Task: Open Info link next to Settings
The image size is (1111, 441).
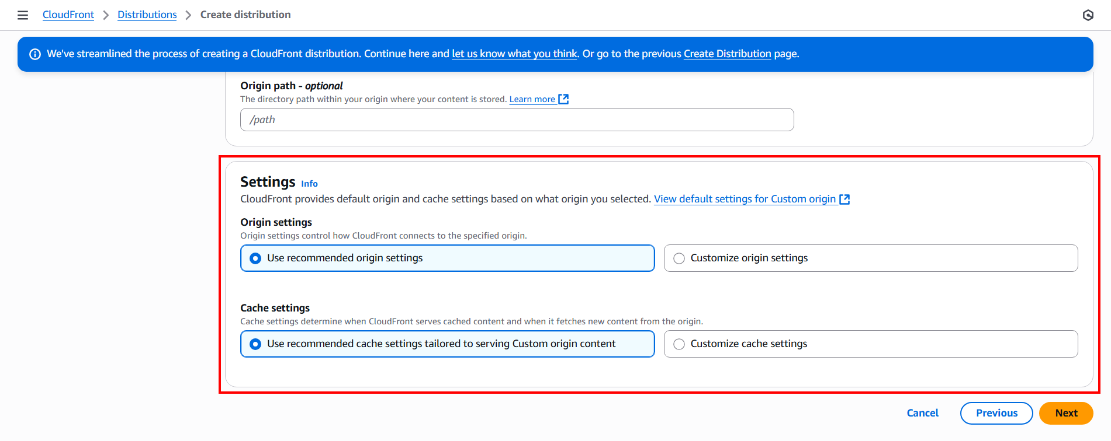Action: coord(309,184)
